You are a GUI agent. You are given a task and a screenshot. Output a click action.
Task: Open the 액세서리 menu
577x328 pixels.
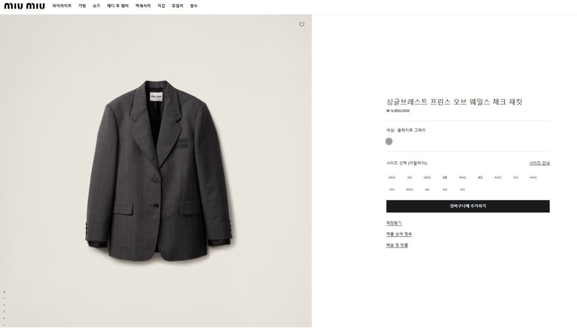tap(143, 6)
